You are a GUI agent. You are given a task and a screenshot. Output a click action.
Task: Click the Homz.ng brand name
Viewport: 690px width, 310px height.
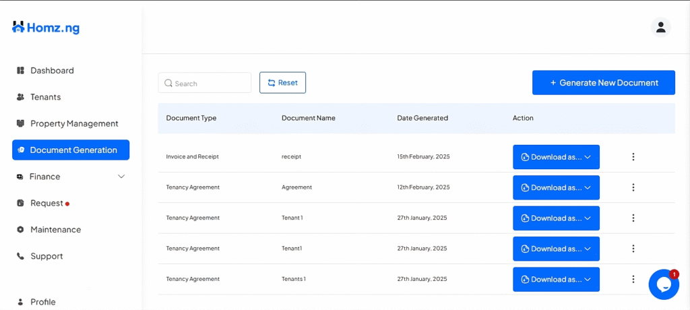(53, 28)
